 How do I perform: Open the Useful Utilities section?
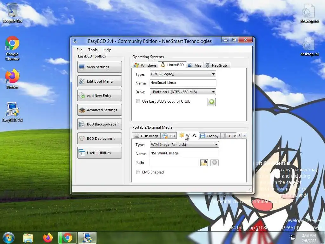coord(99,153)
